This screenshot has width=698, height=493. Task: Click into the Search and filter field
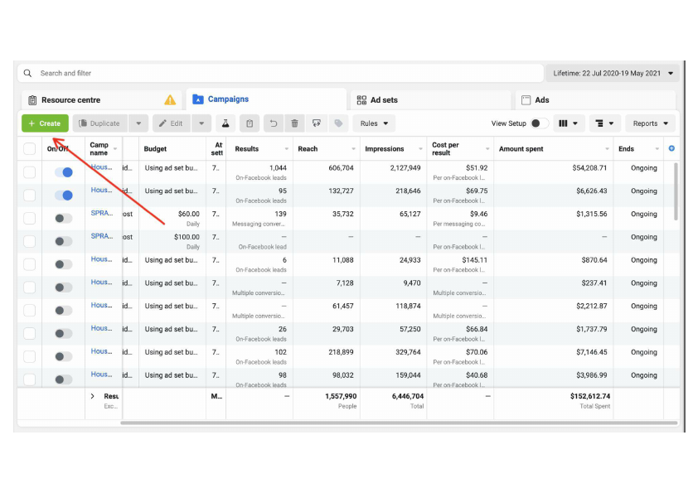(x=280, y=73)
